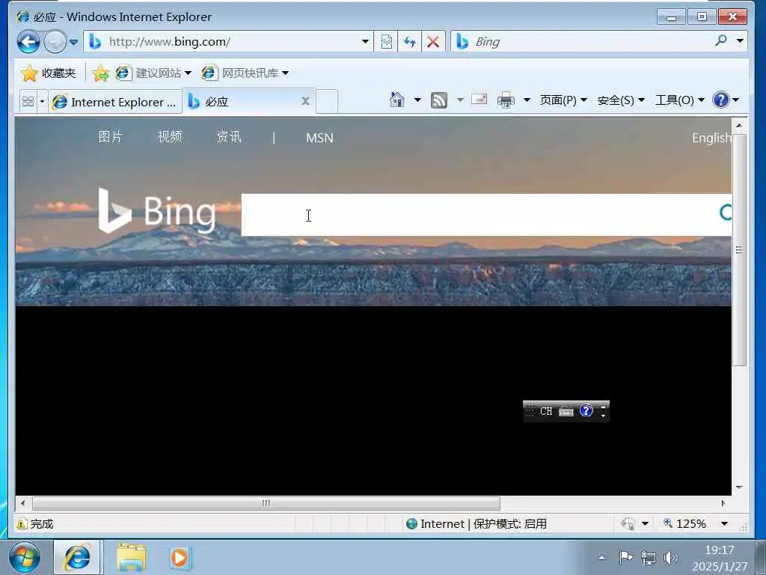Image resolution: width=766 pixels, height=575 pixels.
Task: Expand the Home button dropdown arrow
Action: click(x=417, y=100)
